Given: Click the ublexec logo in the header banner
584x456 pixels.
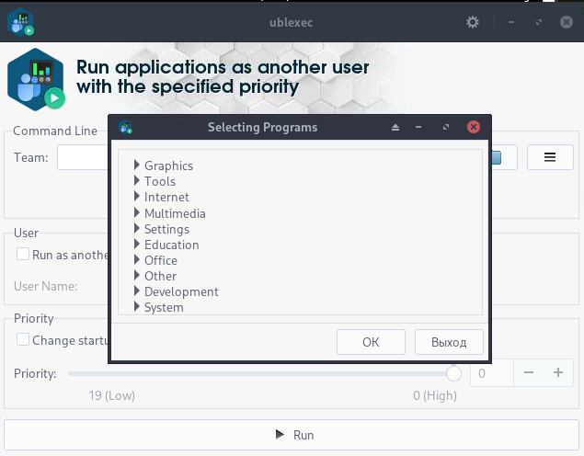Looking at the screenshot, I should point(35,80).
